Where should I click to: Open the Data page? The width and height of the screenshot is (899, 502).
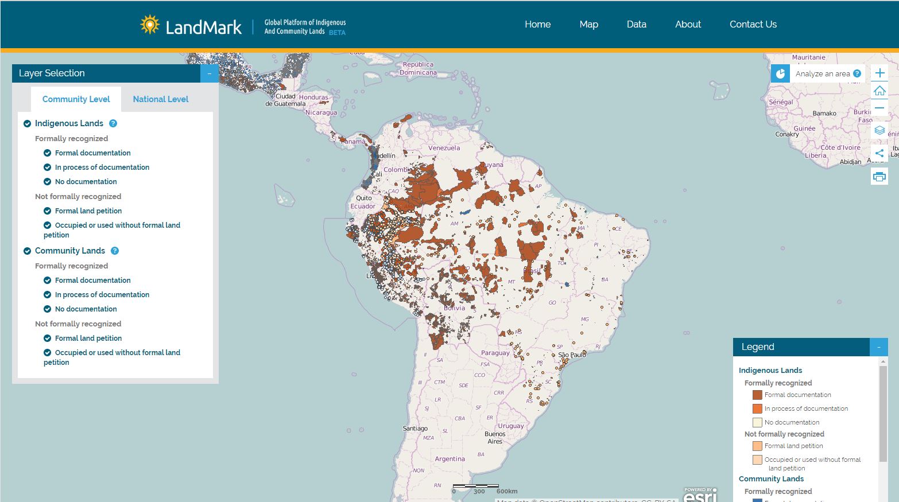tap(637, 24)
